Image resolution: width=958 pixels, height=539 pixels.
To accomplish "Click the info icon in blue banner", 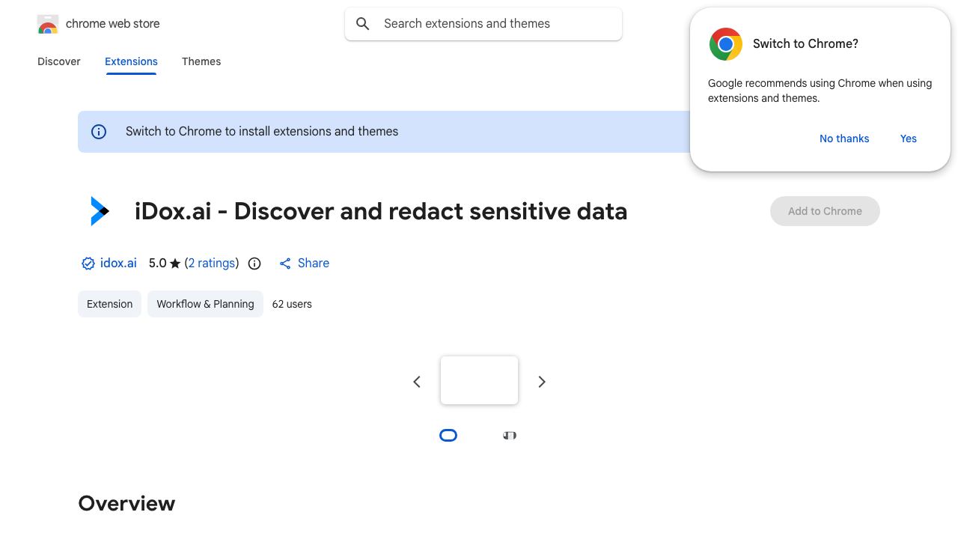I will point(99,132).
